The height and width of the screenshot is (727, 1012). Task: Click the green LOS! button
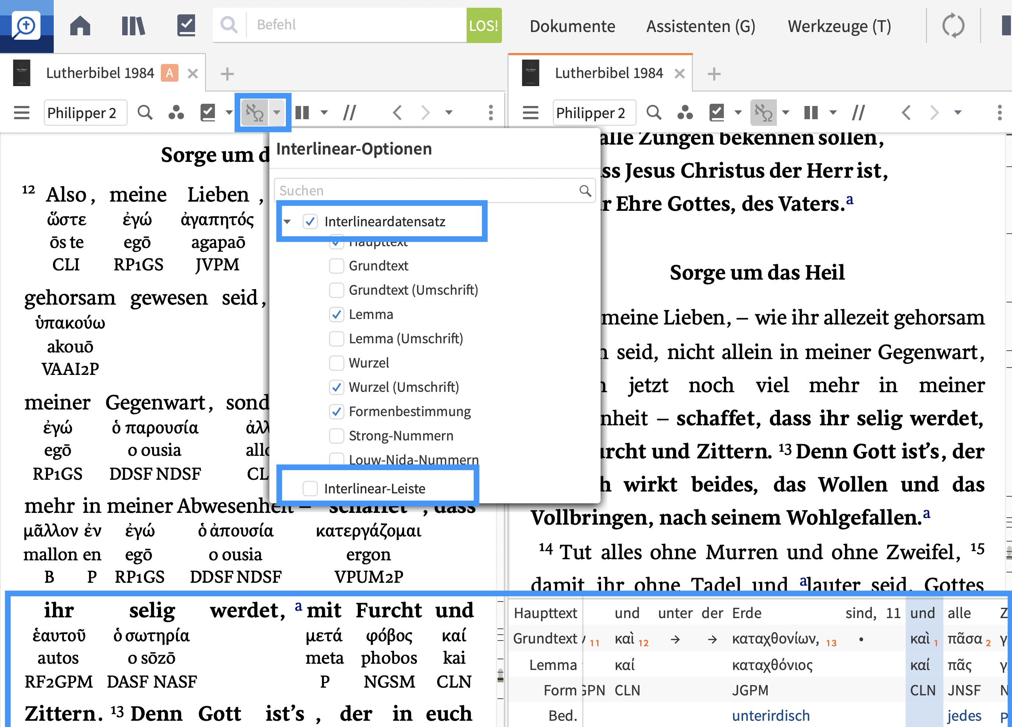tap(484, 25)
